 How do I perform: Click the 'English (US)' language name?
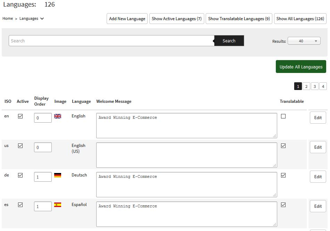79,148
